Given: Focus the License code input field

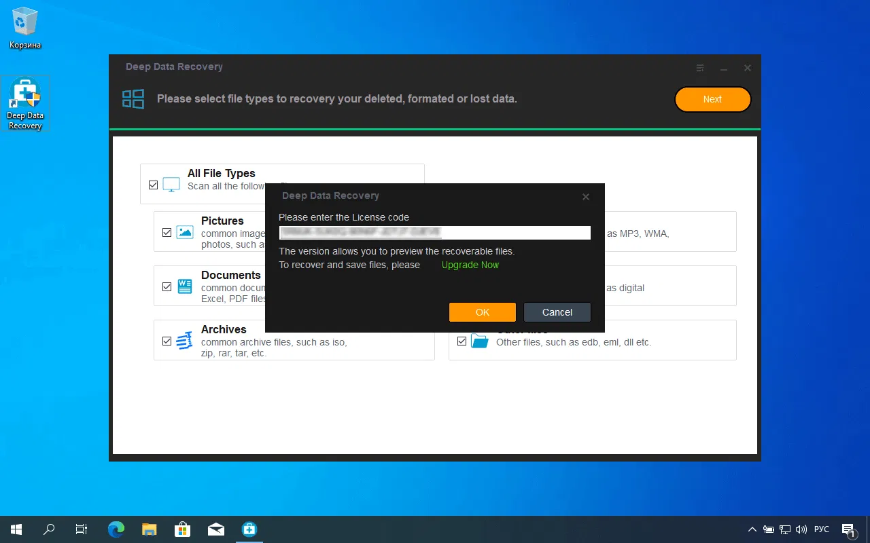Looking at the screenshot, I should coord(434,232).
